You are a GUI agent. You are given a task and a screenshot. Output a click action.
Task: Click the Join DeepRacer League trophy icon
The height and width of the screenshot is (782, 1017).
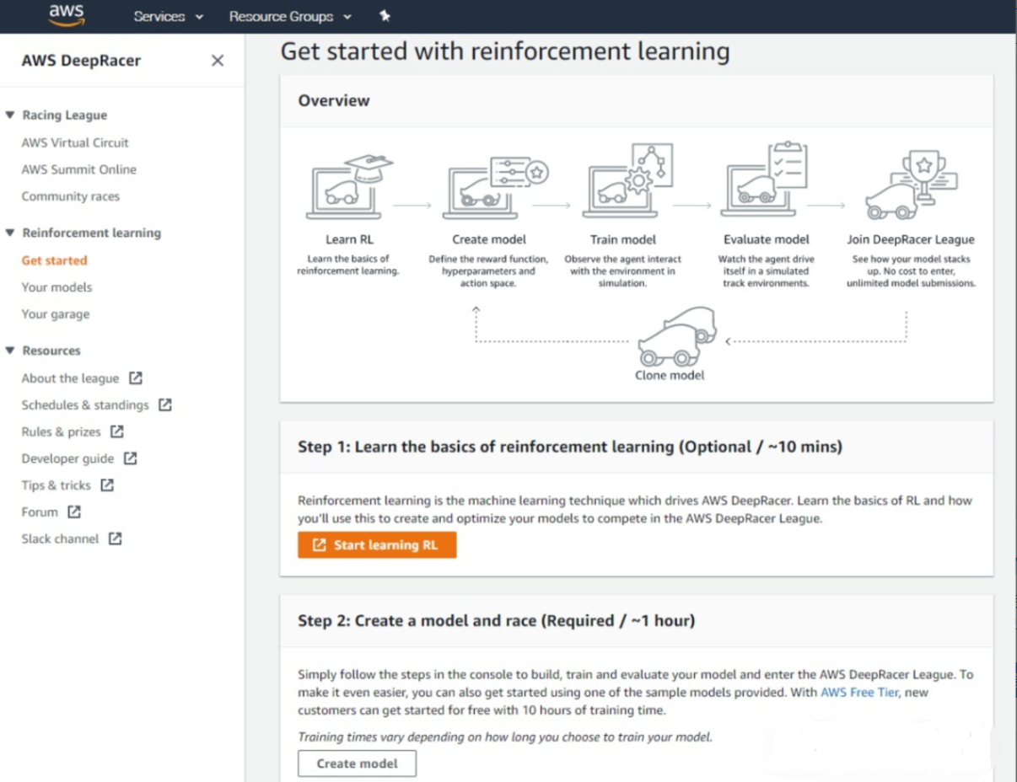(x=912, y=185)
